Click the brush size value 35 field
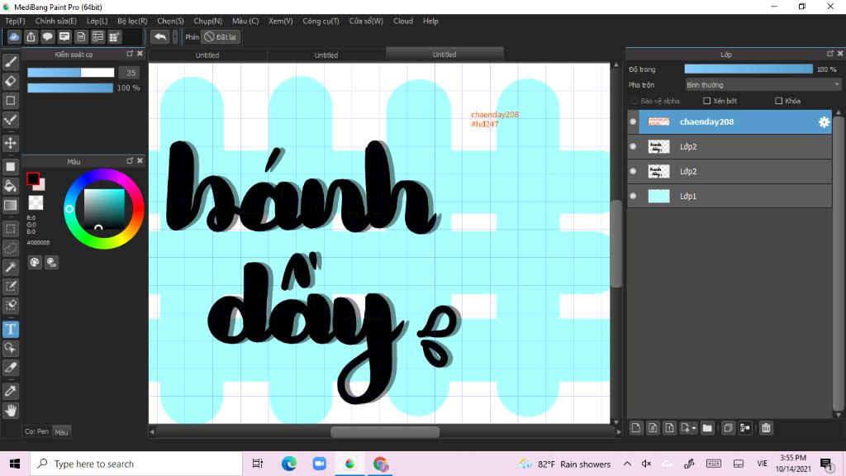Screen dimensions: 846x476 point(130,73)
